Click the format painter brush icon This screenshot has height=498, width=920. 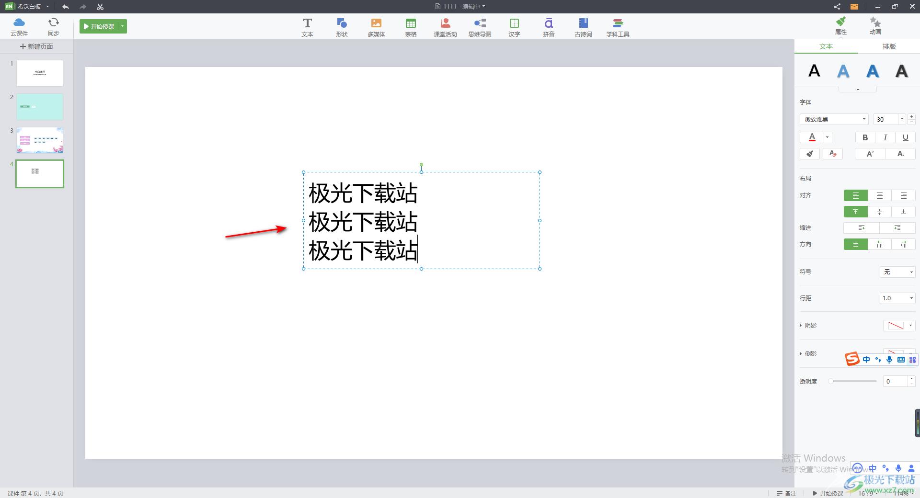(x=809, y=154)
